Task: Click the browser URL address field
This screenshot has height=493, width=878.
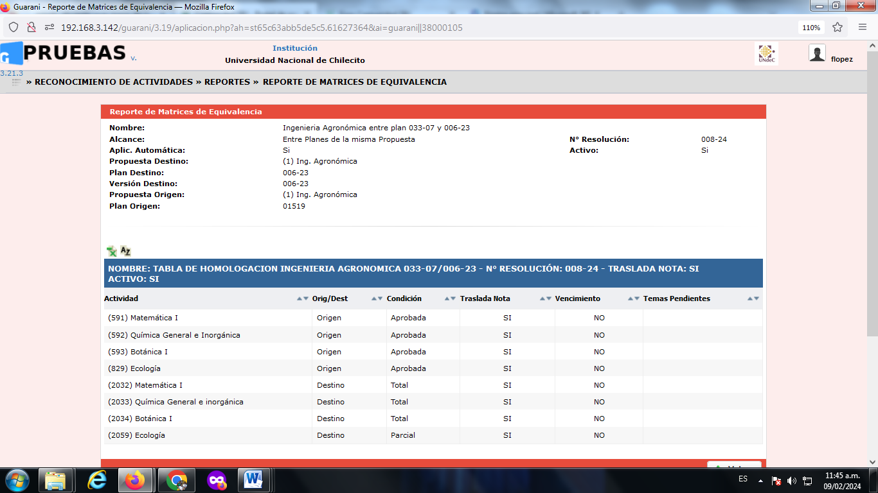Action: tap(386, 28)
